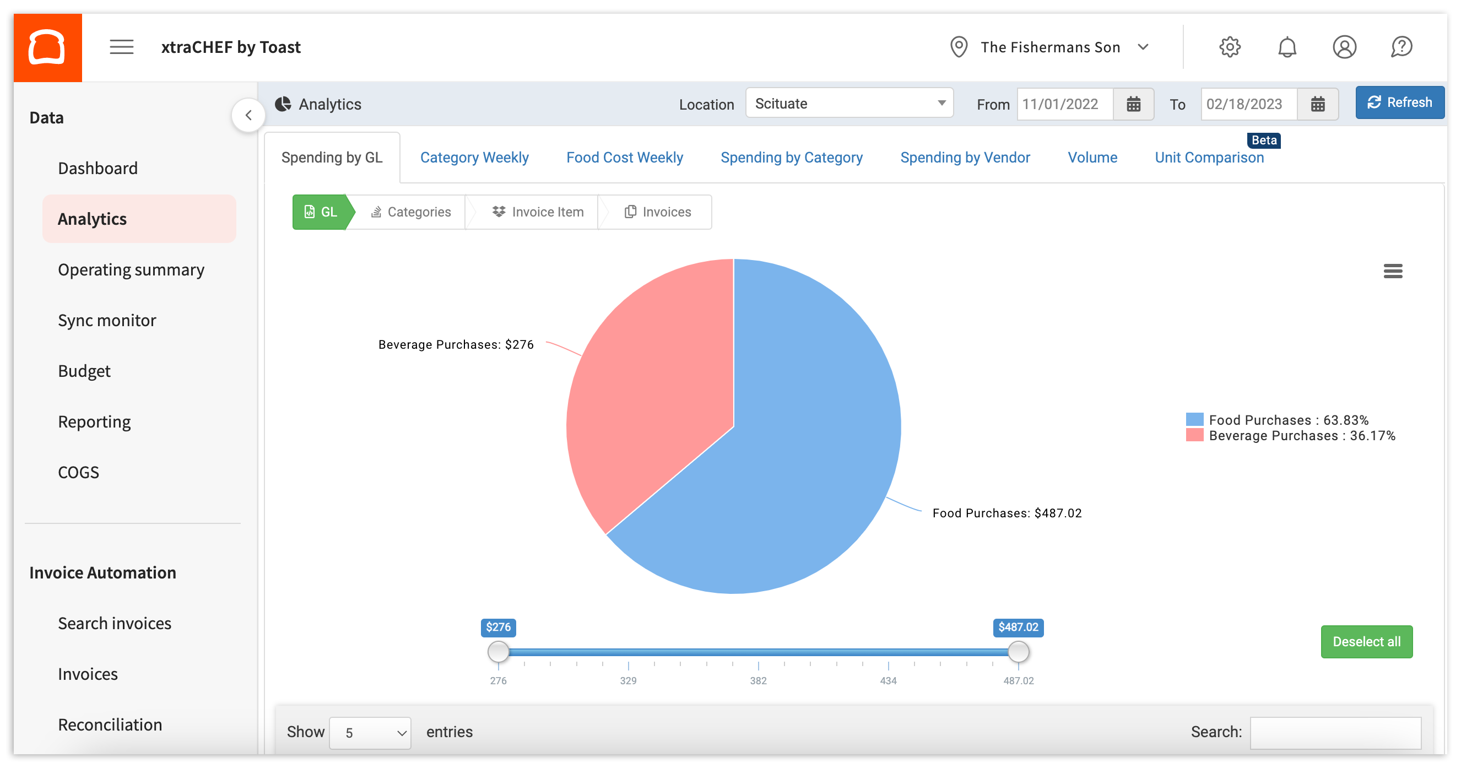The height and width of the screenshot is (768, 1461).
Task: Click the Deselect all button
Action: (x=1366, y=641)
